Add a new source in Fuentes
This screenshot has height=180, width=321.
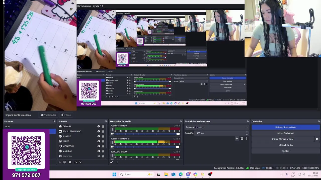coord(60,162)
